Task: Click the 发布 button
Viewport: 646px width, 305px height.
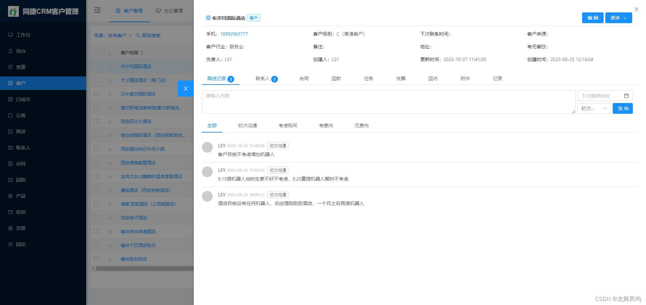Action: 623,108
